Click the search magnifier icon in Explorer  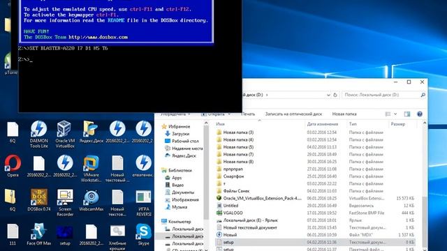[423, 95]
